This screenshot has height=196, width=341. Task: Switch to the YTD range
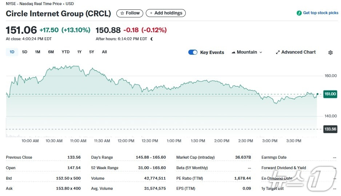pos(65,52)
